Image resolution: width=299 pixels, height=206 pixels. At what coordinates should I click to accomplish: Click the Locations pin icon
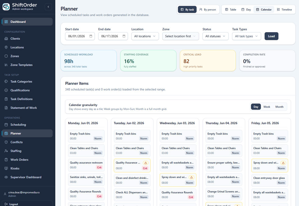point(6,47)
